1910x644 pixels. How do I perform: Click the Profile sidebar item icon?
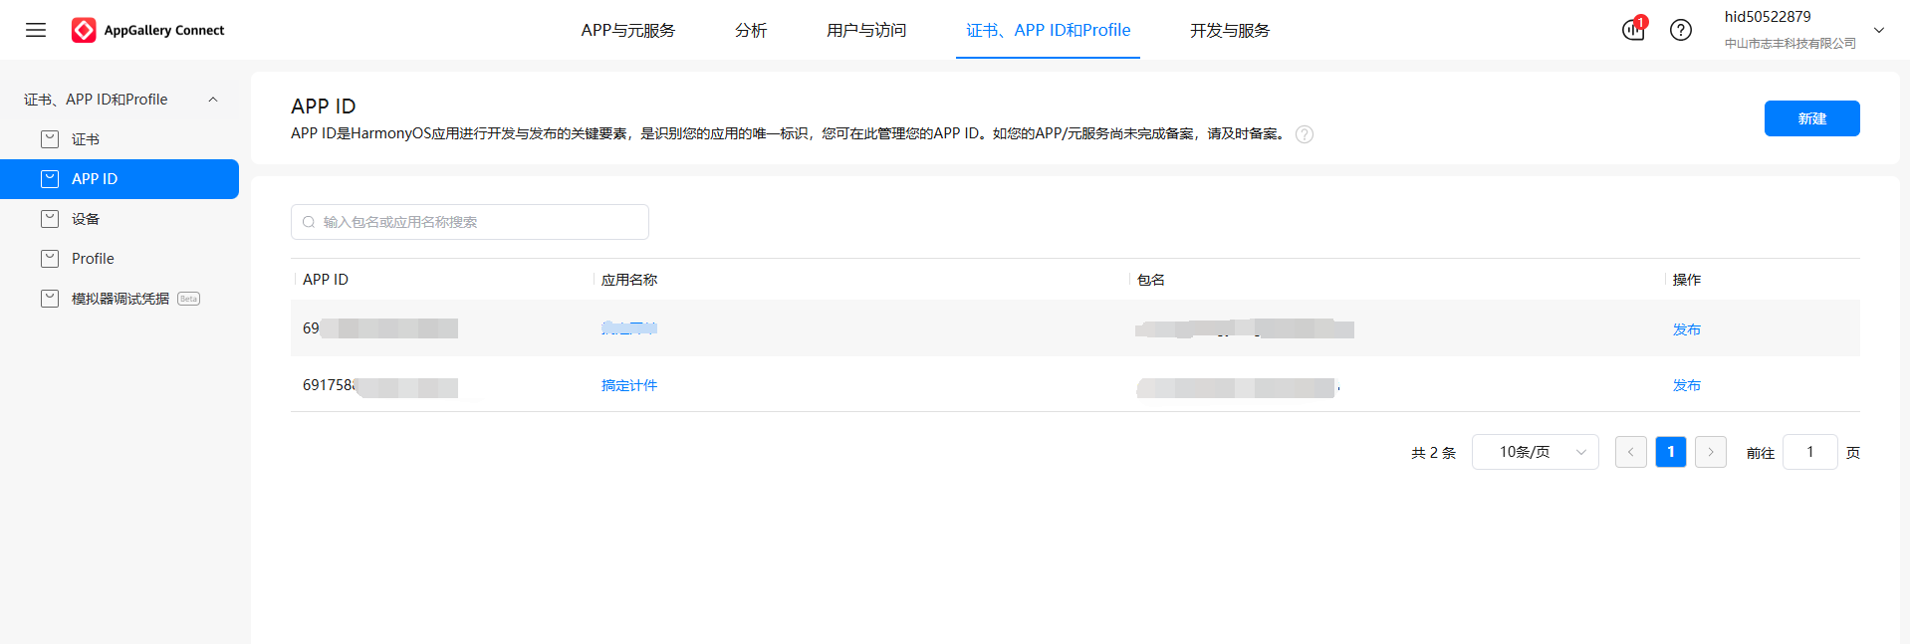50,259
